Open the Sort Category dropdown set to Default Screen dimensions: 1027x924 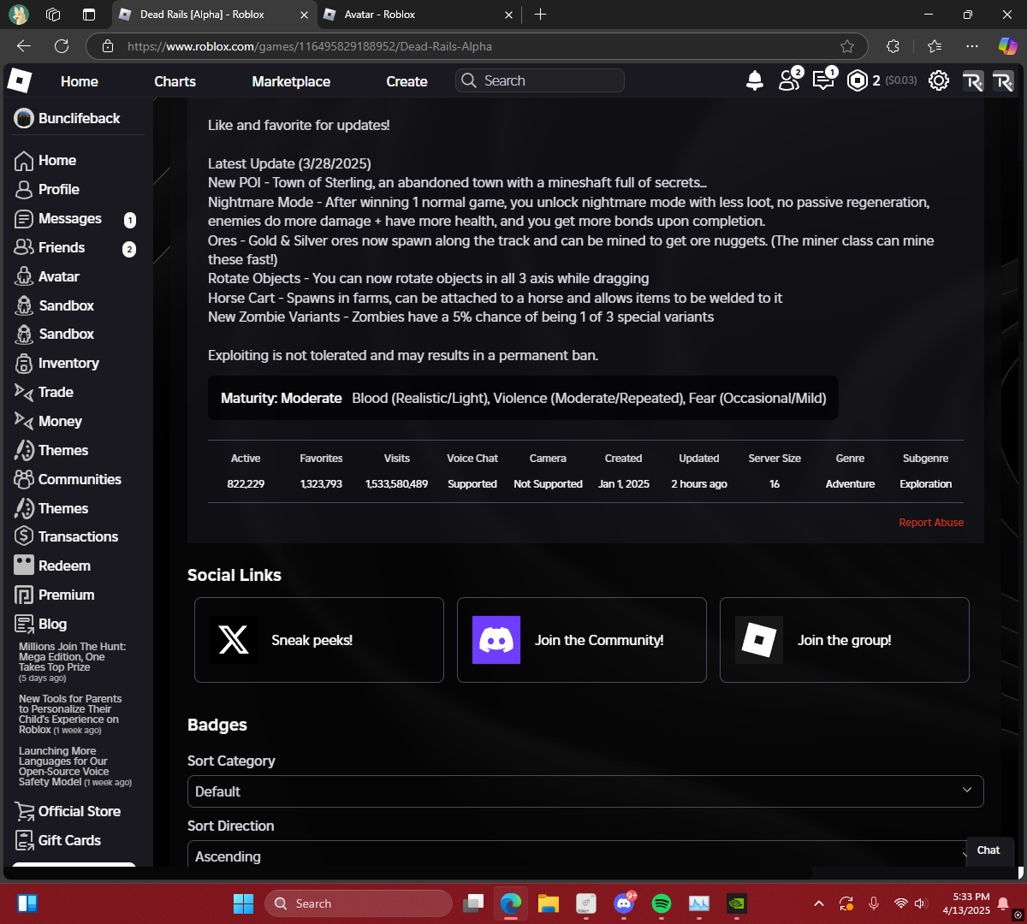click(x=585, y=791)
